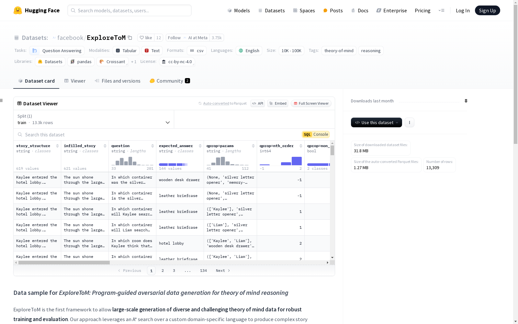Switch to the Viewer tab
Screen dimensions: 518x324
pyautogui.click(x=75, y=81)
